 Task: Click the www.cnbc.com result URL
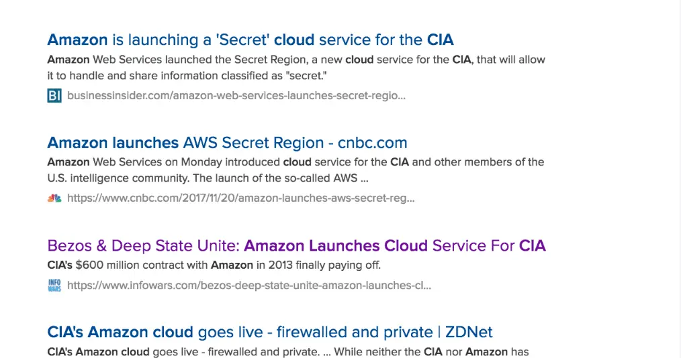click(240, 198)
